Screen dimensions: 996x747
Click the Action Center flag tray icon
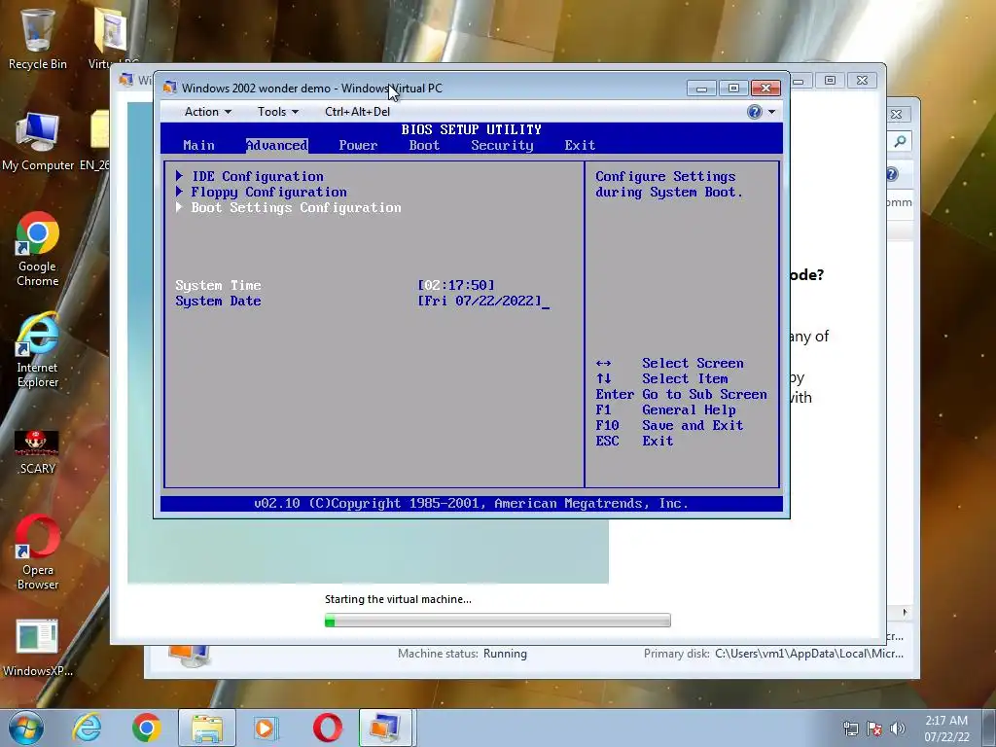(874, 729)
